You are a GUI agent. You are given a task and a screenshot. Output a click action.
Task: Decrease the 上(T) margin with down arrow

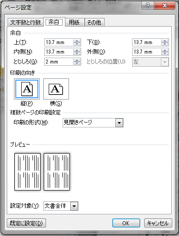[x=77, y=44]
